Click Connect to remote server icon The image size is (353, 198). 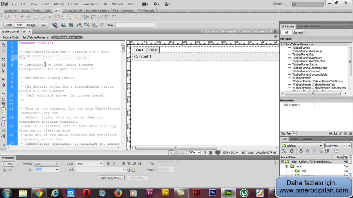[x=284, y=151]
